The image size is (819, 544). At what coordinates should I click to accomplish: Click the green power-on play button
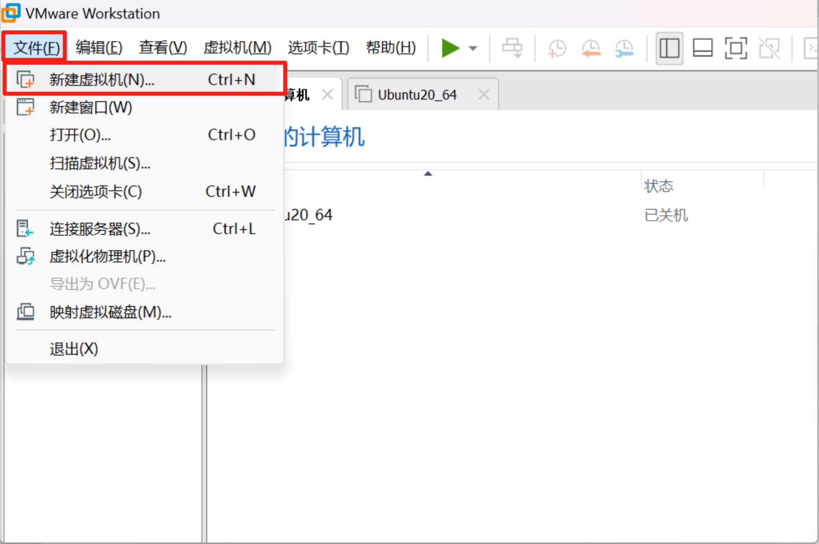click(450, 48)
